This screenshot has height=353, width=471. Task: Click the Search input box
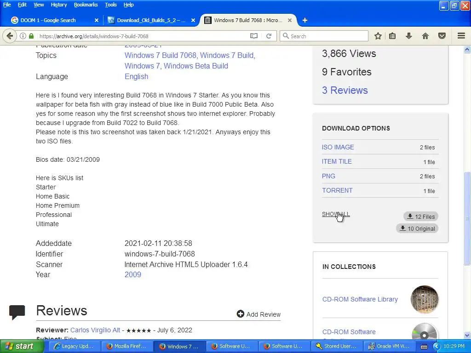324,36
